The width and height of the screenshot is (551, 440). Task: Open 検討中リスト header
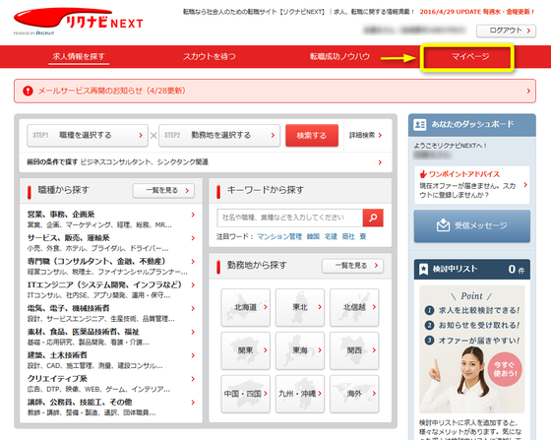(472, 270)
